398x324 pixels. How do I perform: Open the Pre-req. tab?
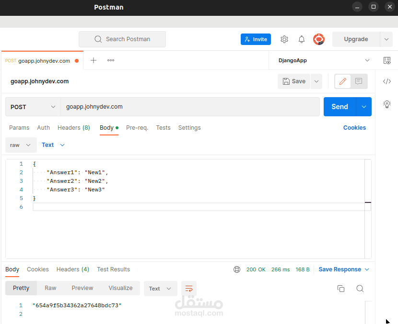(x=137, y=128)
